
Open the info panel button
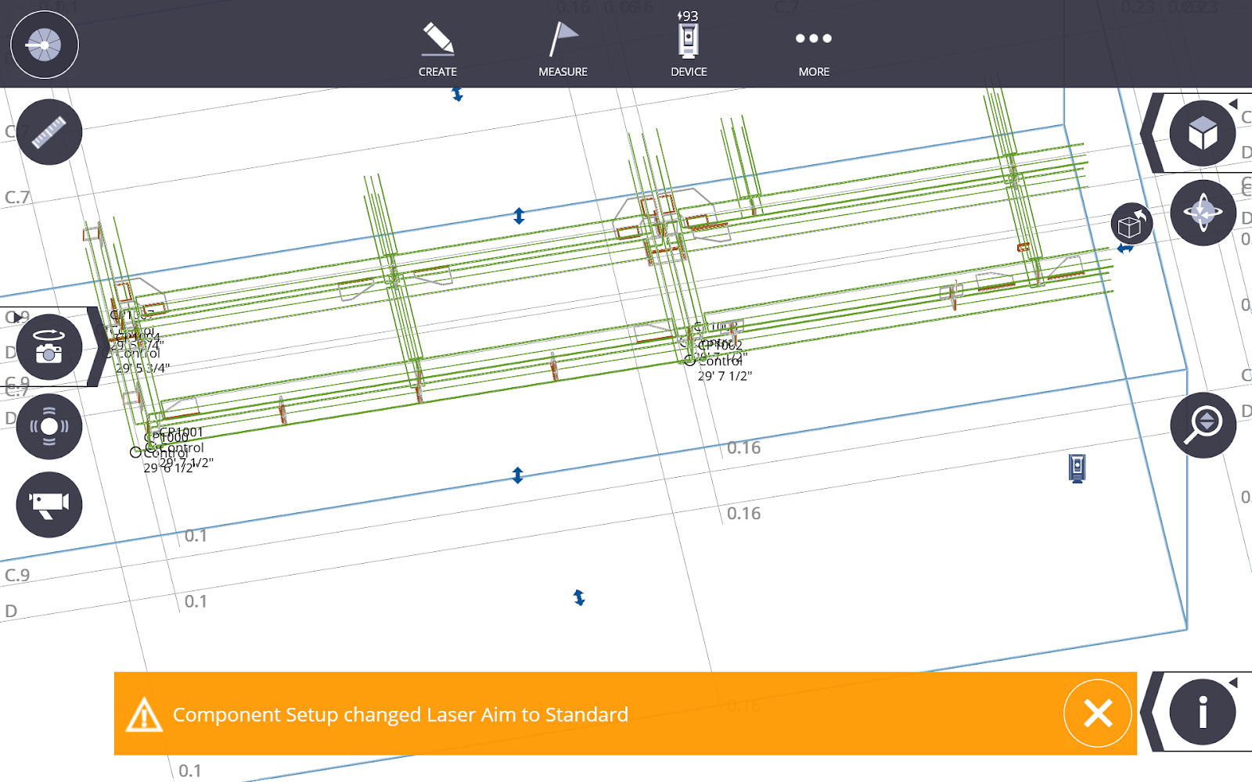click(x=1203, y=712)
